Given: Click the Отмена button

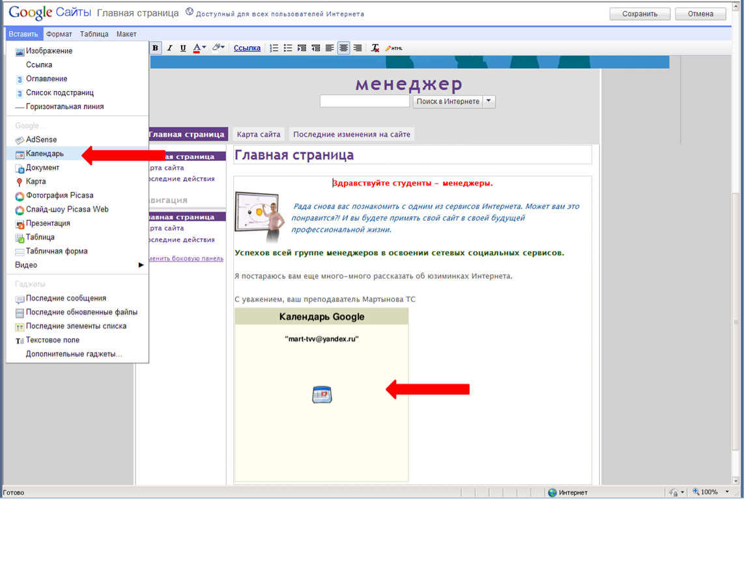Looking at the screenshot, I should coord(700,14).
